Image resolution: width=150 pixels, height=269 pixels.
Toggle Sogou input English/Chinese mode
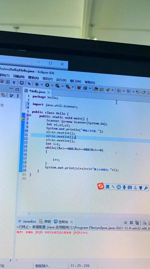click(107, 187)
